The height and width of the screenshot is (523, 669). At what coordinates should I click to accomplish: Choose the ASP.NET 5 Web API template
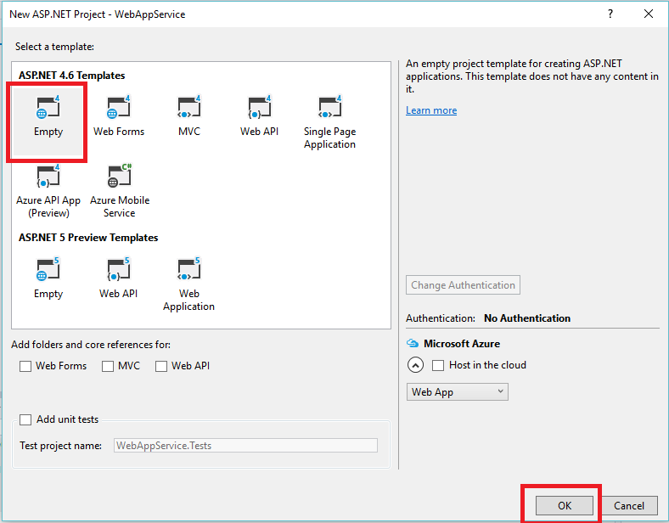pos(118,271)
